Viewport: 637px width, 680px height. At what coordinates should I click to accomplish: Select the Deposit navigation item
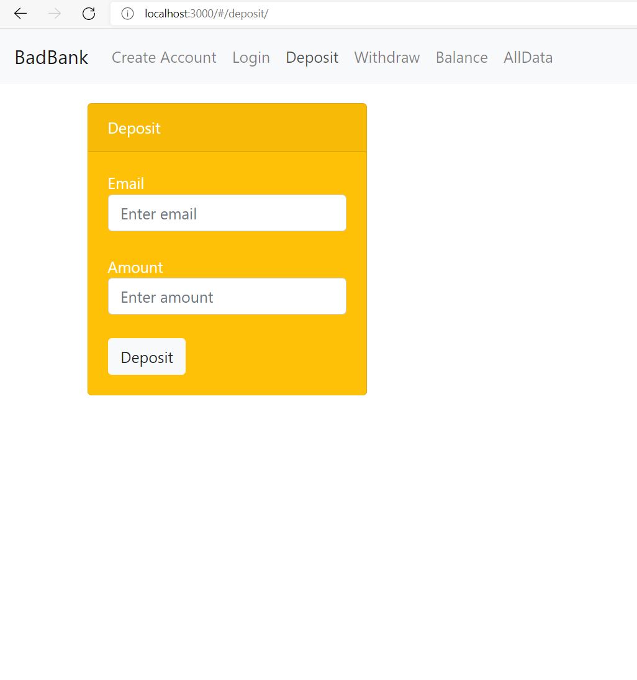tap(312, 57)
